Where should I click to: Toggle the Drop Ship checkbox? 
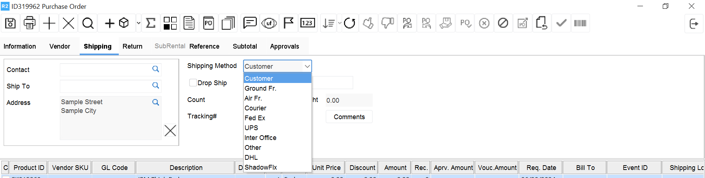(193, 83)
